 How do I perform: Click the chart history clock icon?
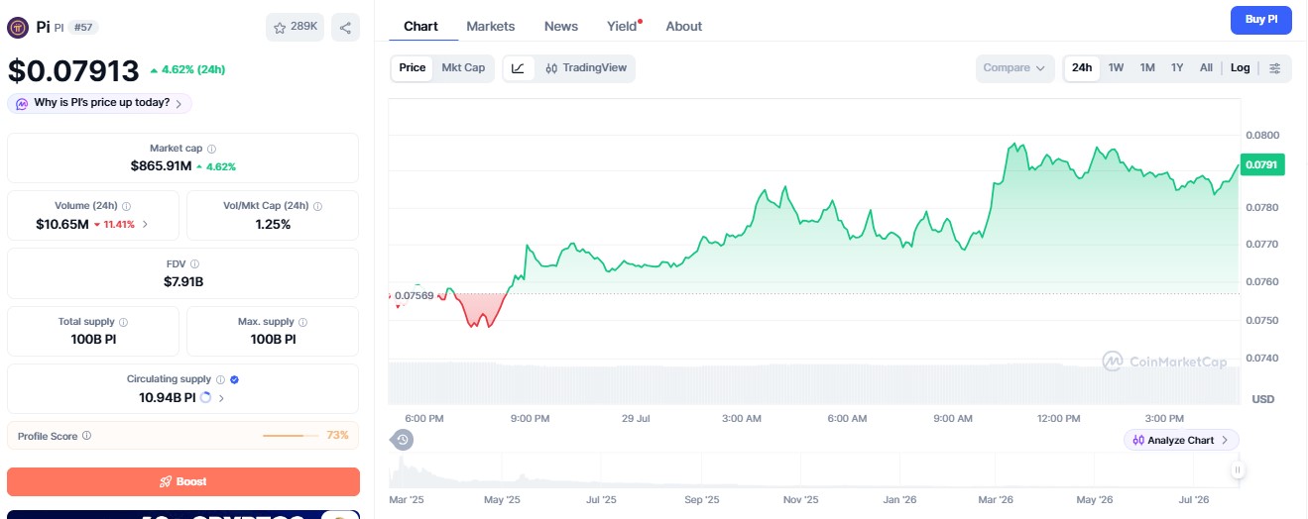point(402,440)
